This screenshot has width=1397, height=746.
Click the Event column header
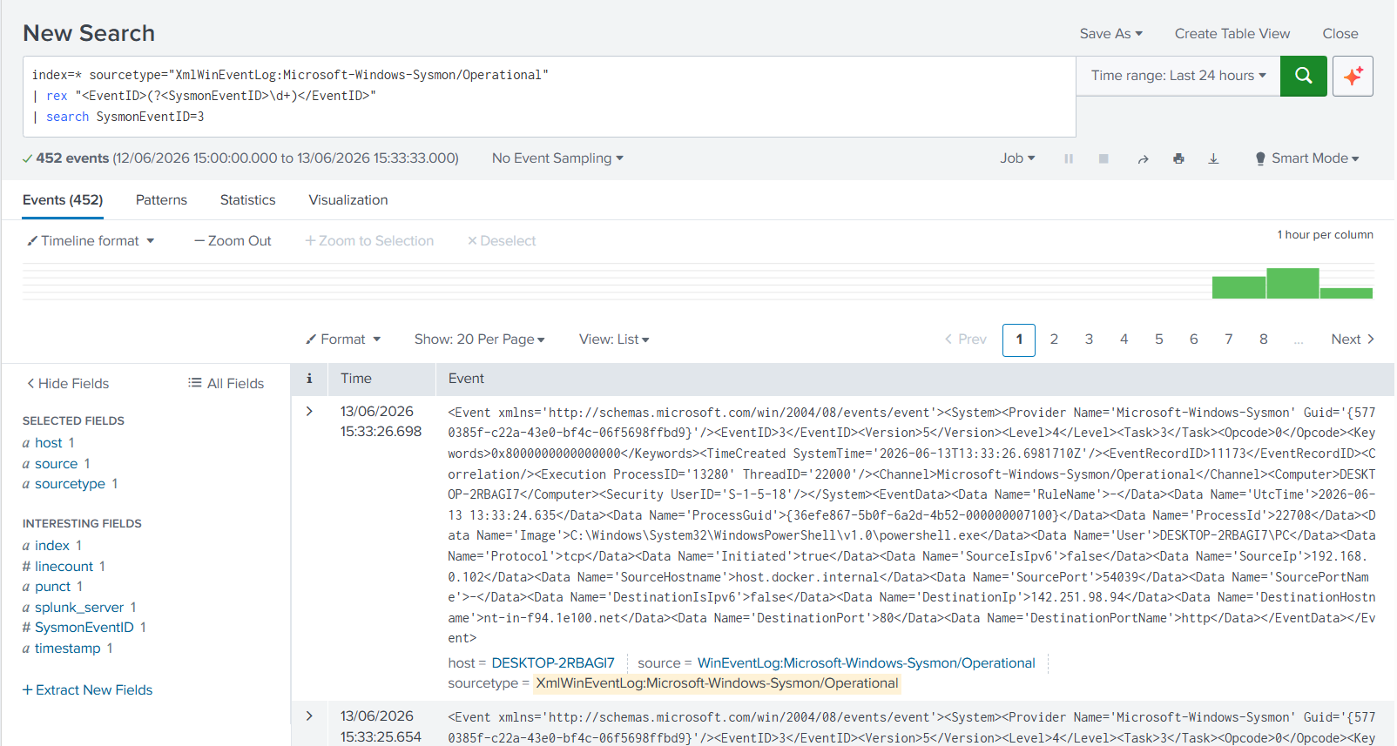(466, 379)
